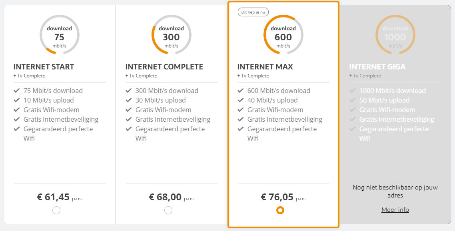
Task: Click the checkmark beside 30 Mbit/s upload
Action: pos(129,100)
